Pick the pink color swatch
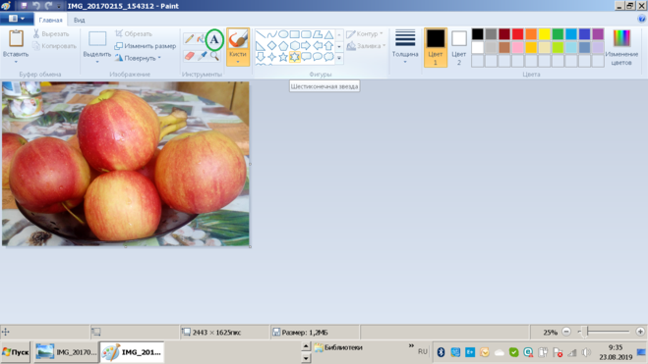The width and height of the screenshot is (648, 364). pyautogui.click(x=517, y=47)
